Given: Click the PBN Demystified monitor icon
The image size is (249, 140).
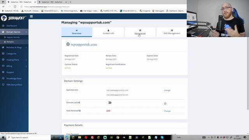Looking at the screenshot, I should pos(3,84).
